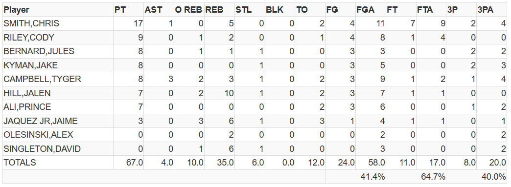Select the KYMAN,JAKE player row

tap(255, 65)
